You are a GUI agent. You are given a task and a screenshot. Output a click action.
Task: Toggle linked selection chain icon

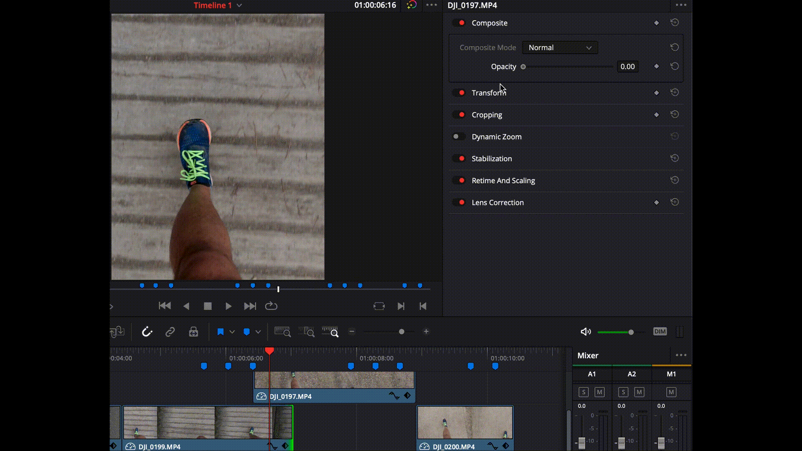(x=170, y=332)
